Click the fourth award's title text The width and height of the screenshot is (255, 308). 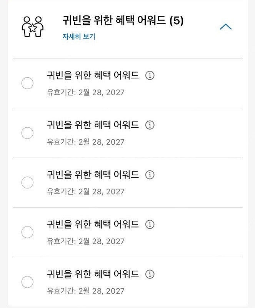[92, 224]
